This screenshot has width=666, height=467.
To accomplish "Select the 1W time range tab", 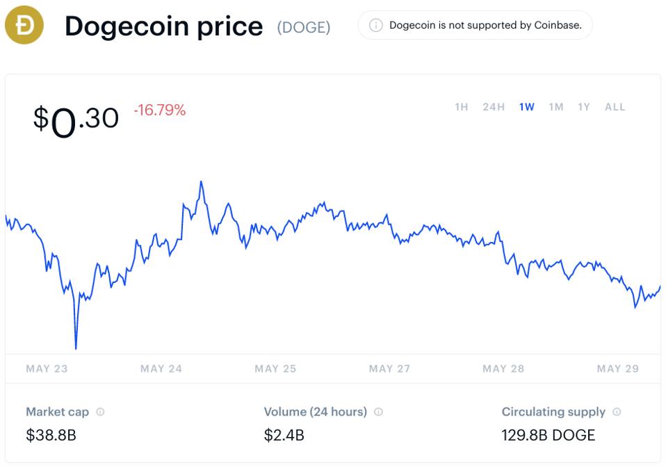I will pyautogui.click(x=527, y=107).
